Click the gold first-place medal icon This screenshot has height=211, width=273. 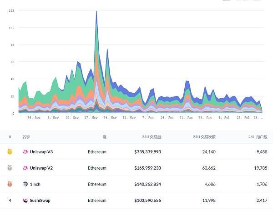10,152
